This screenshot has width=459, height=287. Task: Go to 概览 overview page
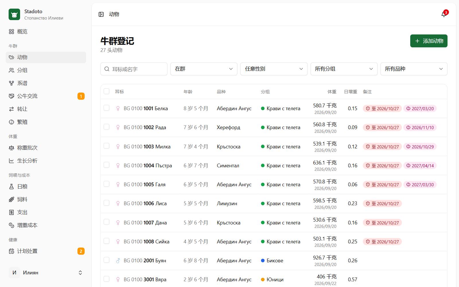(x=46, y=32)
